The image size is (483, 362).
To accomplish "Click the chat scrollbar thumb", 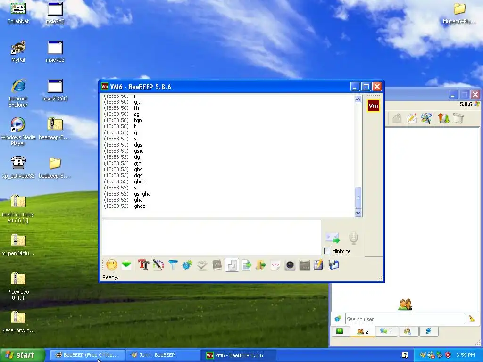I will click(358, 197).
